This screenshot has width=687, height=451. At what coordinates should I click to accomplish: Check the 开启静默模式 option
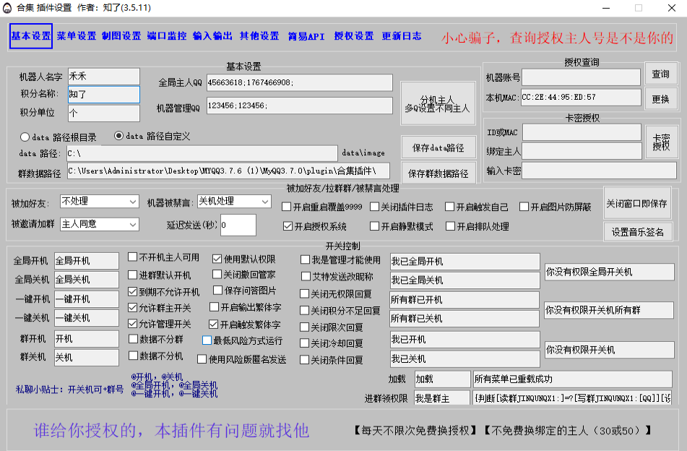pyautogui.click(x=375, y=226)
